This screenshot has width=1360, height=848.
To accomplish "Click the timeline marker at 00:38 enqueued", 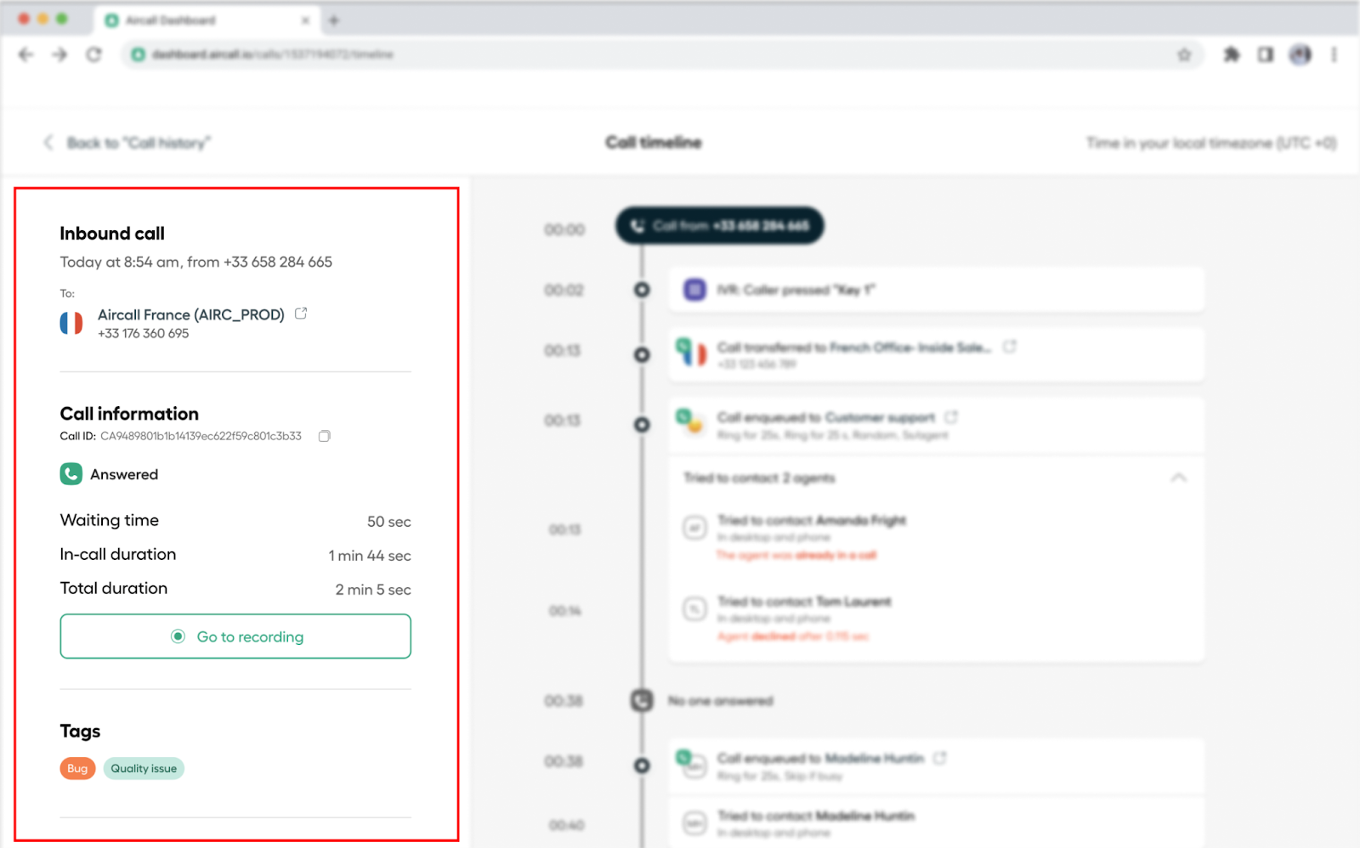I will tap(642, 766).
